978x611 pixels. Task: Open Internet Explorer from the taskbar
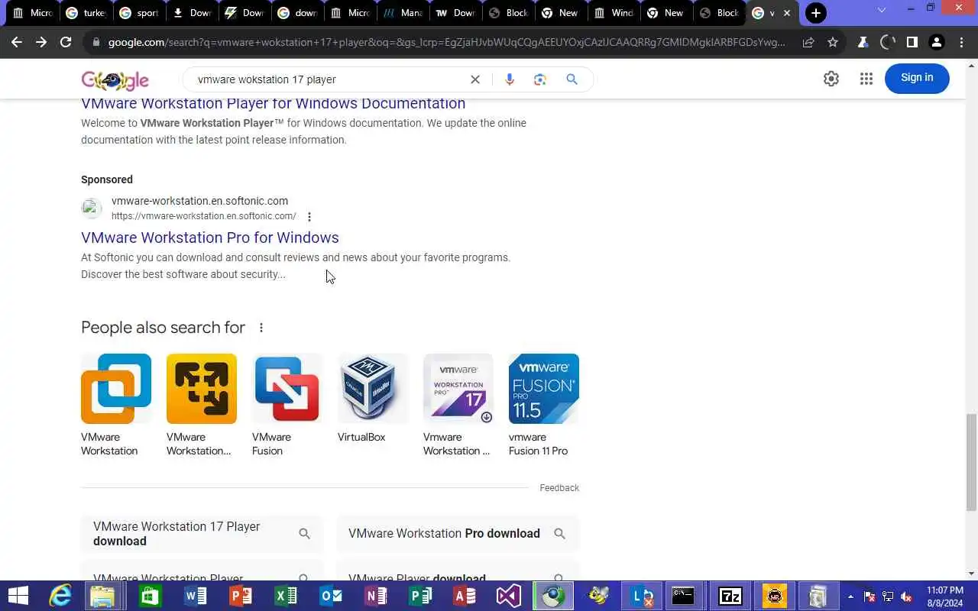[x=60, y=596]
